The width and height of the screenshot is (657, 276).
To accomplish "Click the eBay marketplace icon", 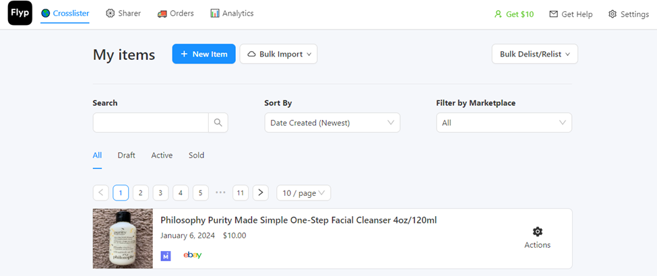I will point(193,255).
